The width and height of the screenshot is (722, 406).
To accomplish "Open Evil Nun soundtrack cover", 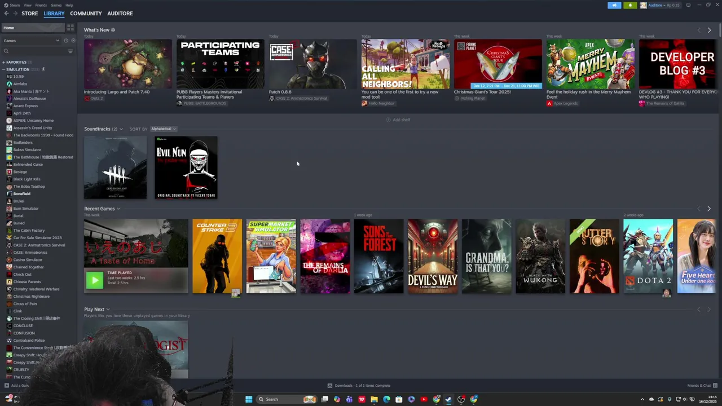I will [x=186, y=167].
